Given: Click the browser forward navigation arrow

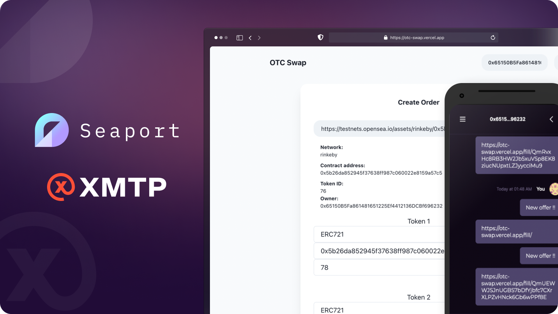Looking at the screenshot, I should [259, 38].
